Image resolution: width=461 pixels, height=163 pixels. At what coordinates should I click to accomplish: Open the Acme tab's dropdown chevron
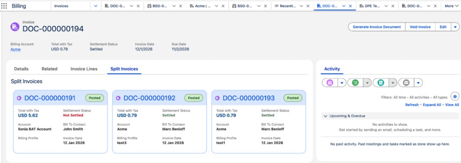pyautogui.click(x=217, y=6)
